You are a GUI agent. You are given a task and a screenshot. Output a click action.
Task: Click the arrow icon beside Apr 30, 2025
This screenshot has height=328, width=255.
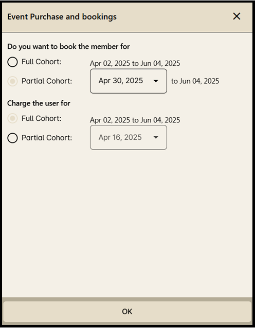(x=156, y=81)
